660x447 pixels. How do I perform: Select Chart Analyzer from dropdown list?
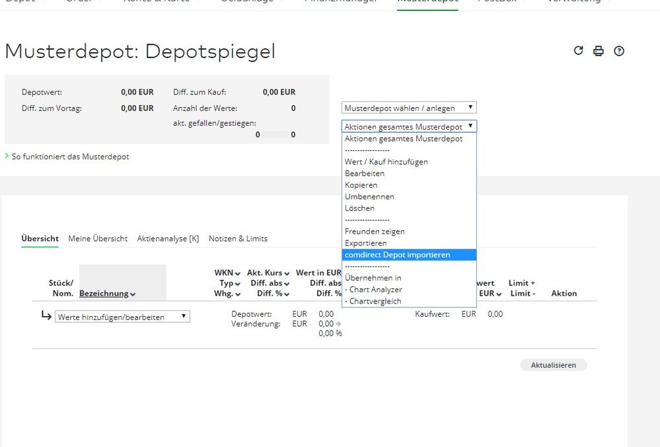[375, 290]
